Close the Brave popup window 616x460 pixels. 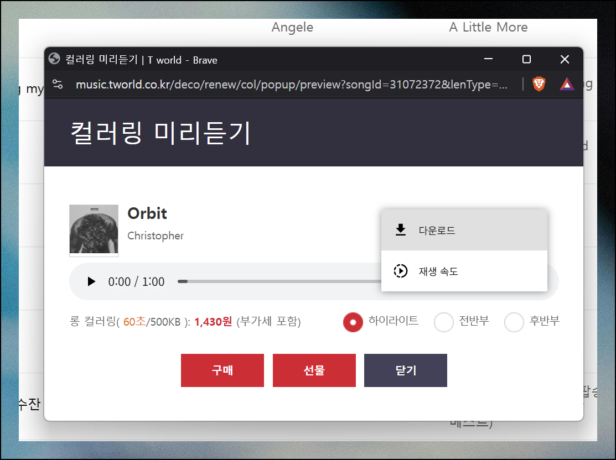click(x=565, y=59)
